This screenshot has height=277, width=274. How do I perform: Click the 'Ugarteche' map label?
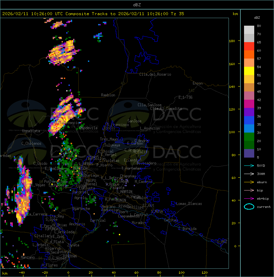point(81,209)
